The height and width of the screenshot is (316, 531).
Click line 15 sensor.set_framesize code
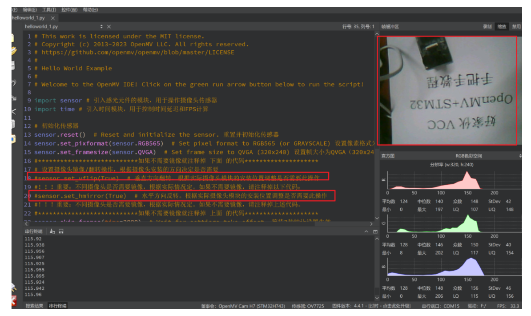95,152
